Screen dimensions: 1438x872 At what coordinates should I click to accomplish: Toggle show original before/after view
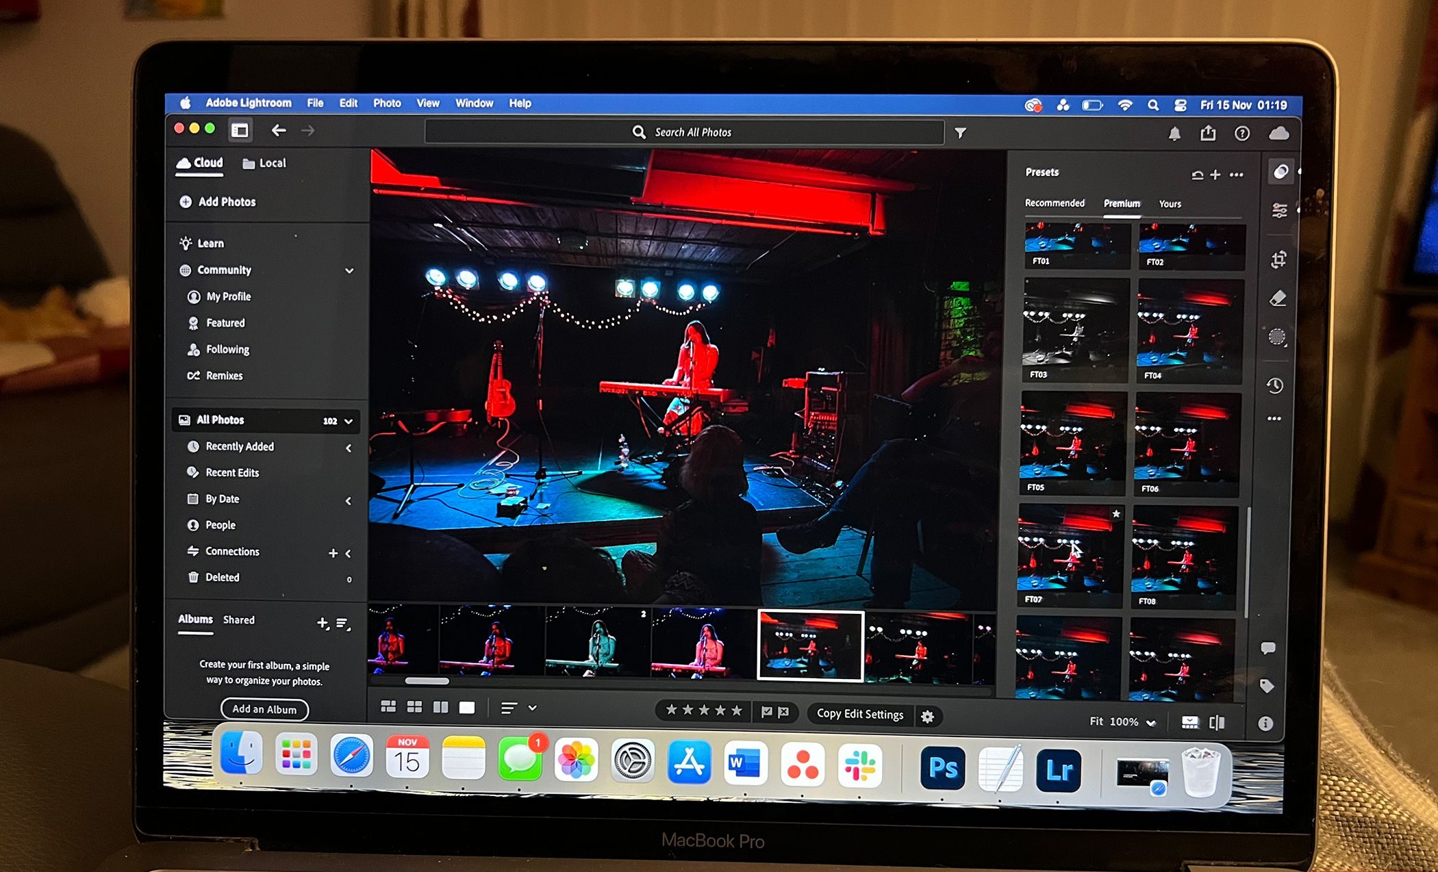click(x=1217, y=723)
